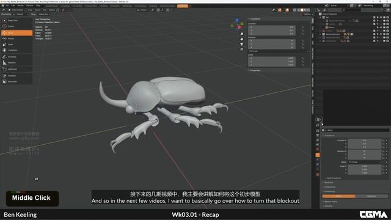Expand the Motion Paths section
The height and width of the screenshot is (220, 391).
click(330, 202)
